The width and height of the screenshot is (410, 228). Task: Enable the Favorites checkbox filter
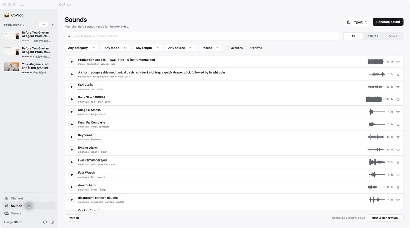pos(227,48)
